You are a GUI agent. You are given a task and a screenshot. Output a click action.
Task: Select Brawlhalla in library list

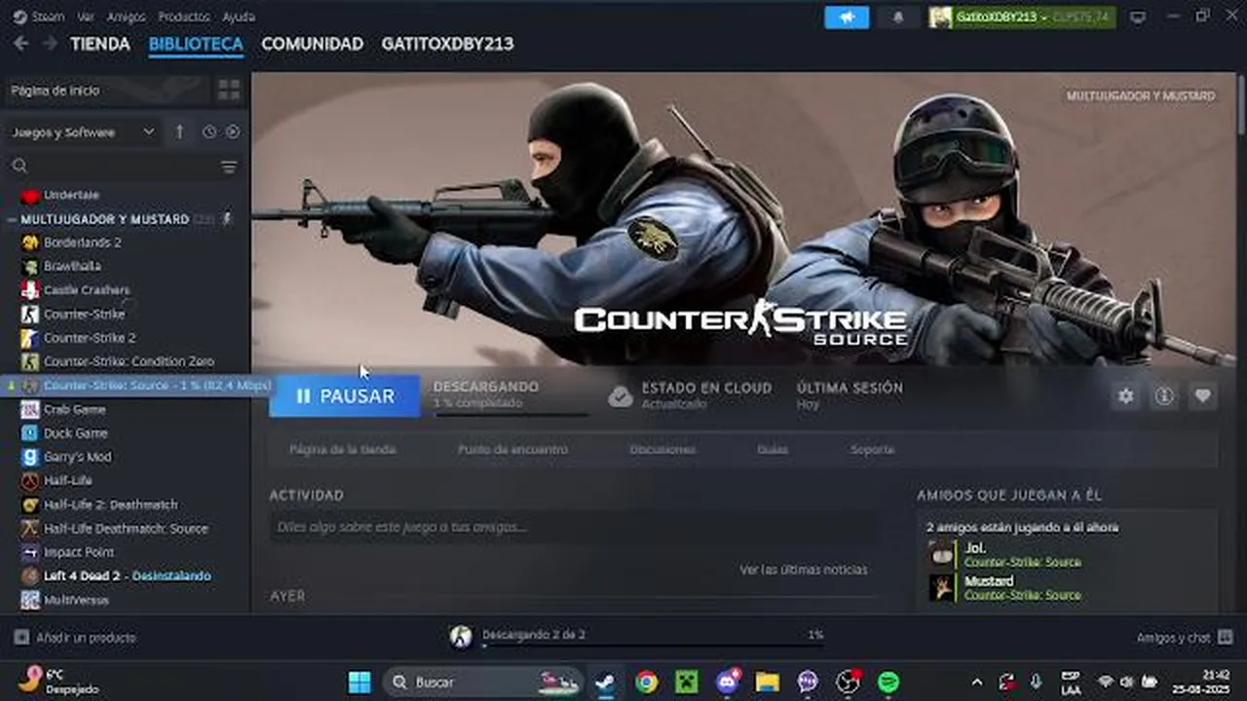coord(72,266)
